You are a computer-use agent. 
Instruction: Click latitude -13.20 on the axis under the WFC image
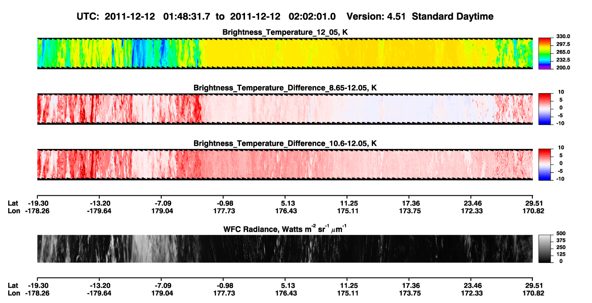(x=100, y=285)
